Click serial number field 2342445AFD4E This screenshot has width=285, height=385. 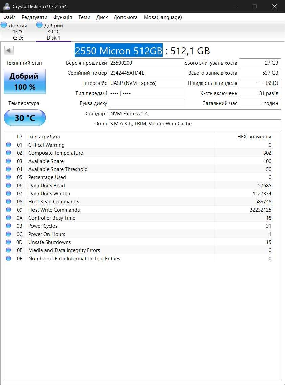(146, 73)
